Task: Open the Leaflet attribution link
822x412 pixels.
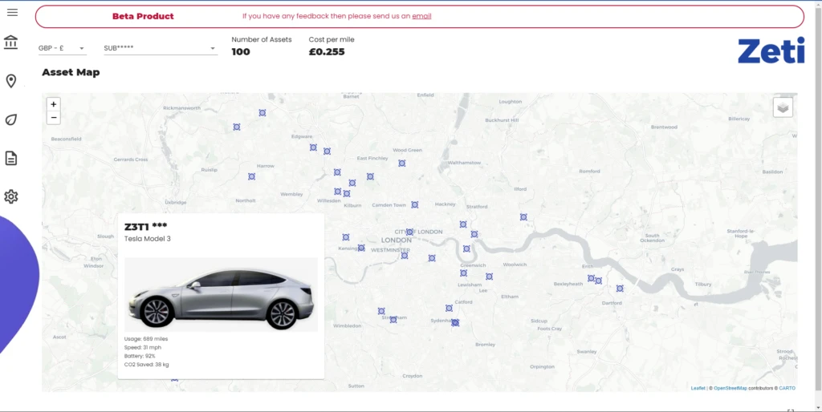Action: pos(698,388)
